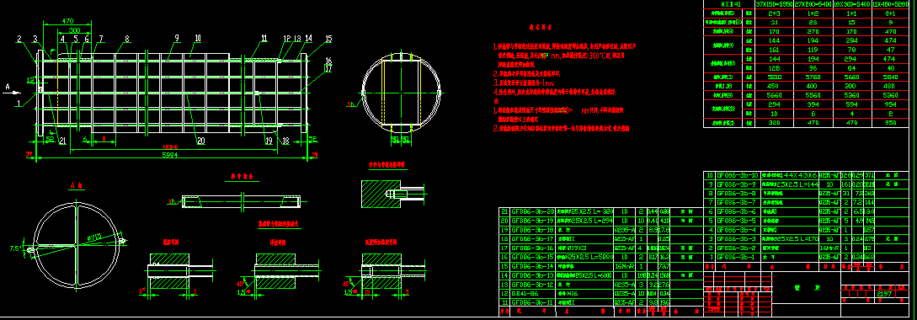Select parts list entry GF086-3b-7
This screenshot has height=320, width=917.
click(735, 202)
